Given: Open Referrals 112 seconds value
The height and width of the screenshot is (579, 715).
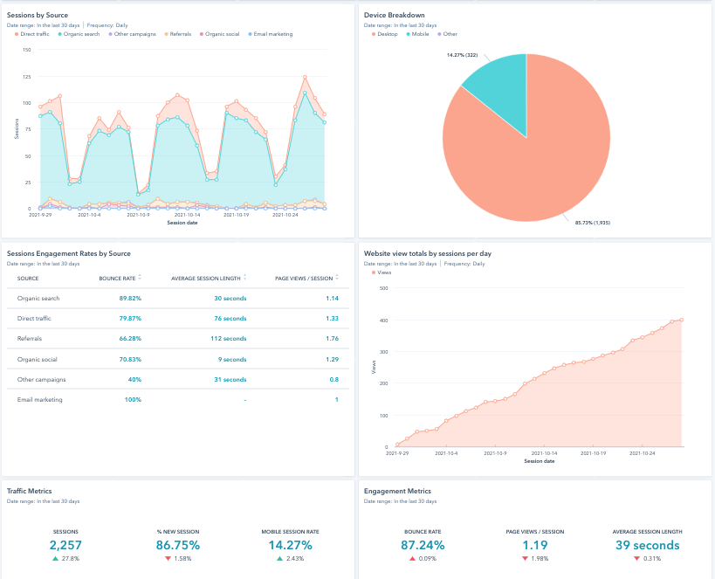Looking at the screenshot, I should [230, 338].
